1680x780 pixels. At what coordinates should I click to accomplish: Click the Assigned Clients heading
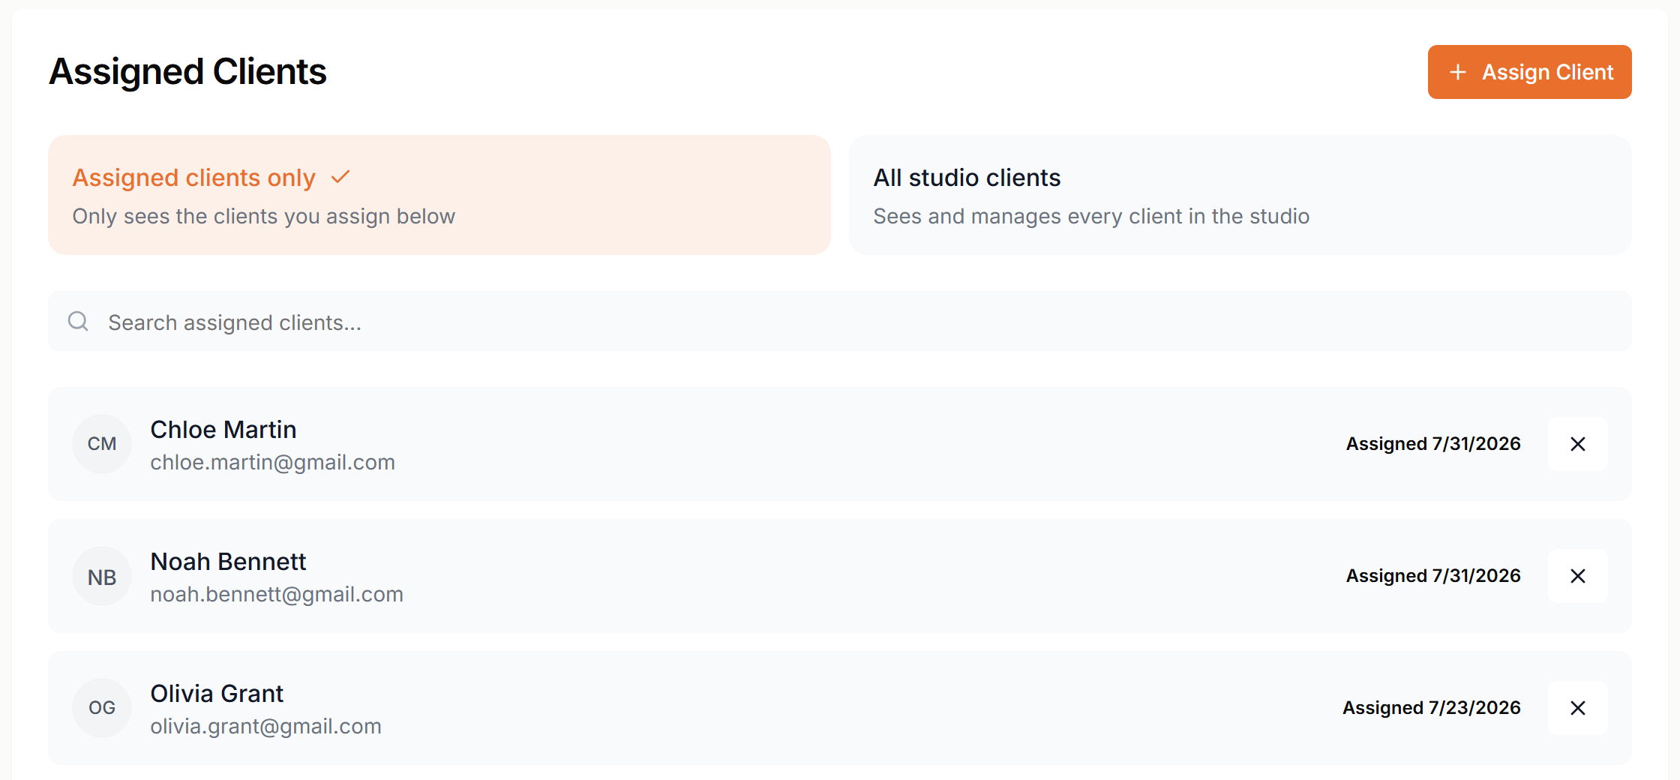[x=187, y=72]
